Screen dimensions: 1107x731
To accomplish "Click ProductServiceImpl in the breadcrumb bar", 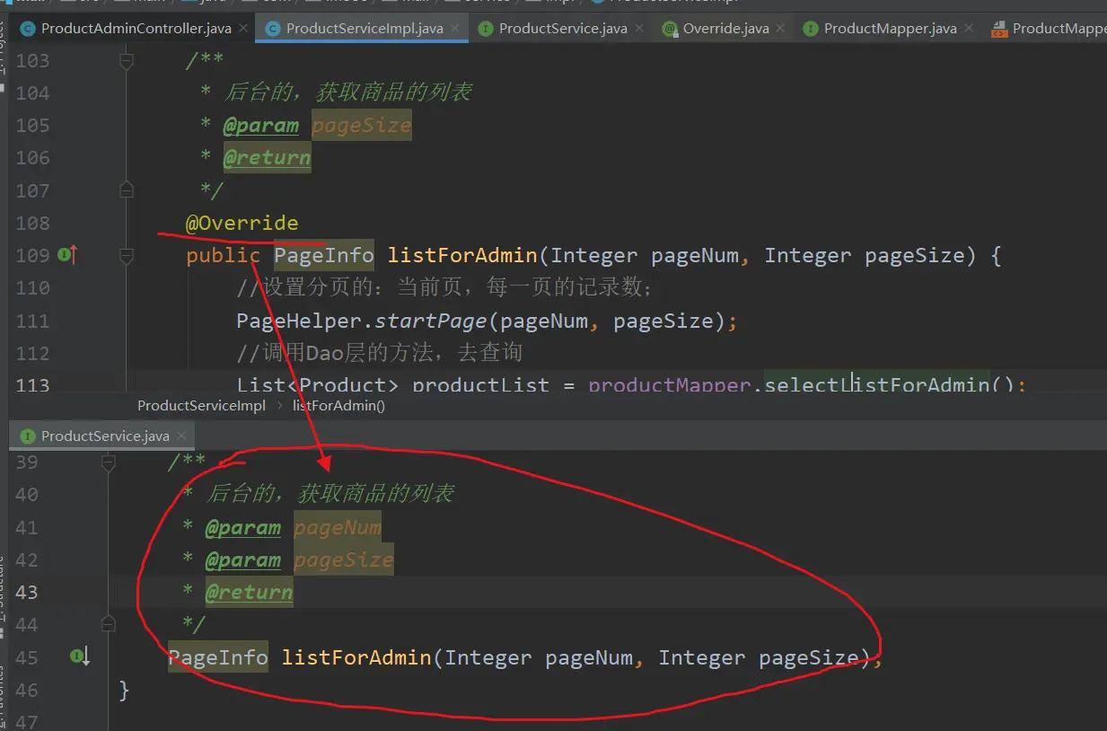I will (x=201, y=406).
